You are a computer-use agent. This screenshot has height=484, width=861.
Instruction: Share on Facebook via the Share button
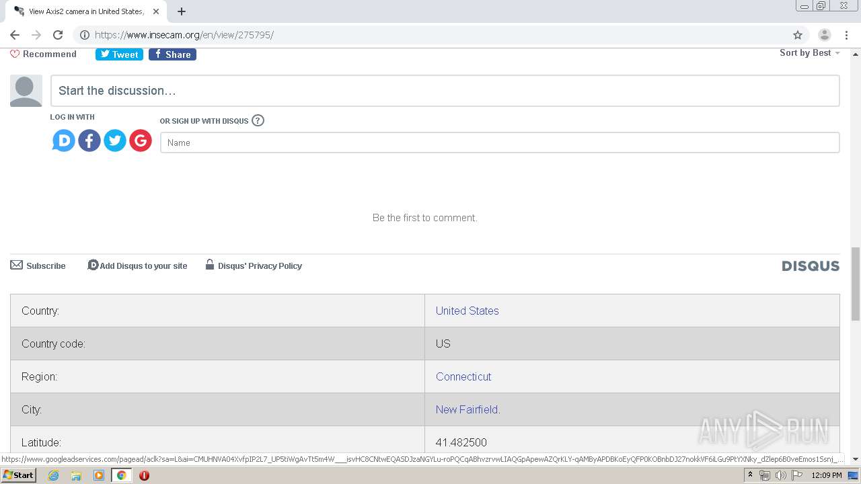tap(172, 54)
